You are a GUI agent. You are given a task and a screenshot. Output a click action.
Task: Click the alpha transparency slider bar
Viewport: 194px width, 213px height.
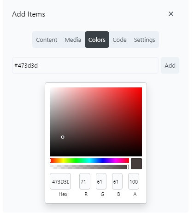coord(89,167)
